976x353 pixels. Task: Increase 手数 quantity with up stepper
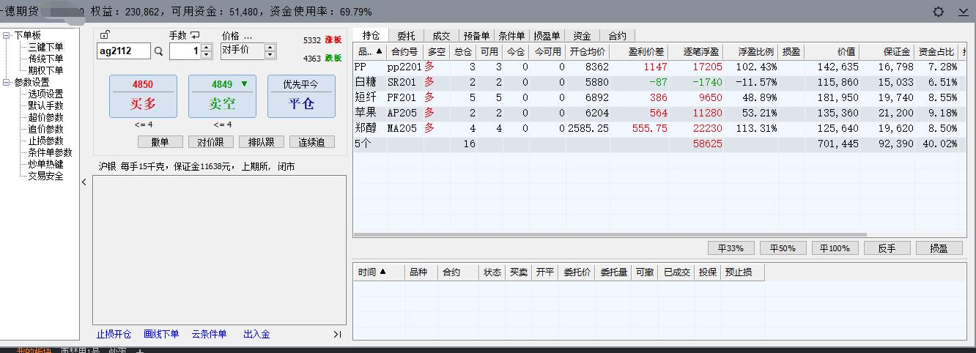208,47
